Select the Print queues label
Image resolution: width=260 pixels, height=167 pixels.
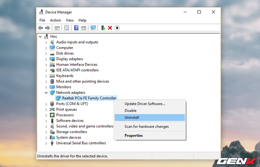point(67,110)
